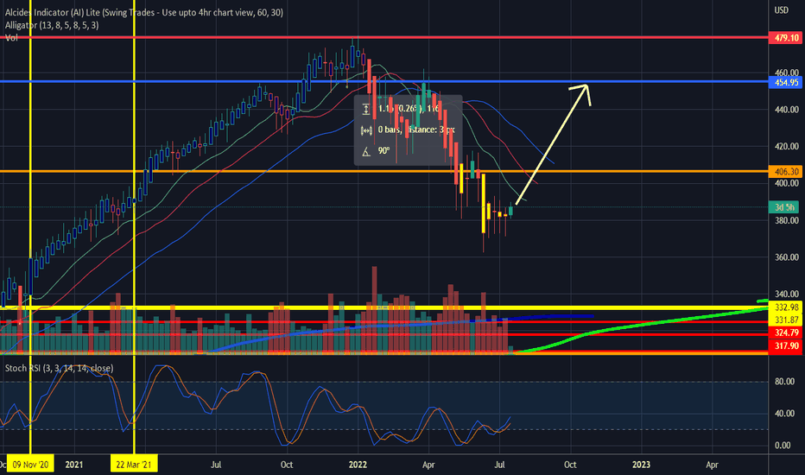Image resolution: width=805 pixels, height=475 pixels.
Task: Click the price range icon in measure tooltip
Action: pos(366,109)
